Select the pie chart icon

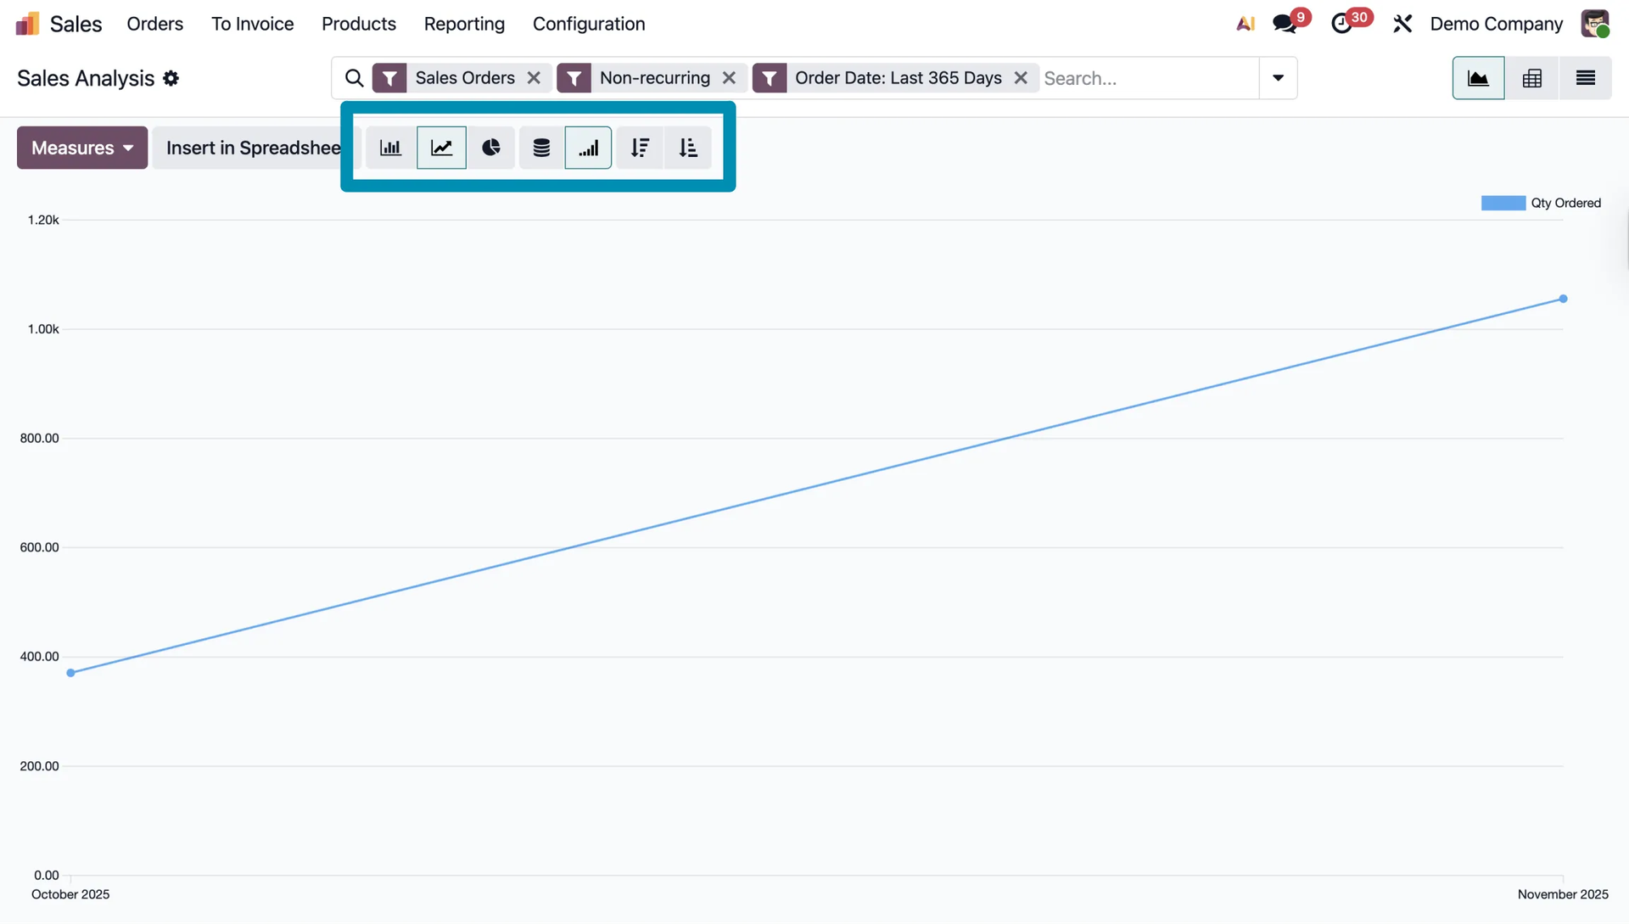490,148
